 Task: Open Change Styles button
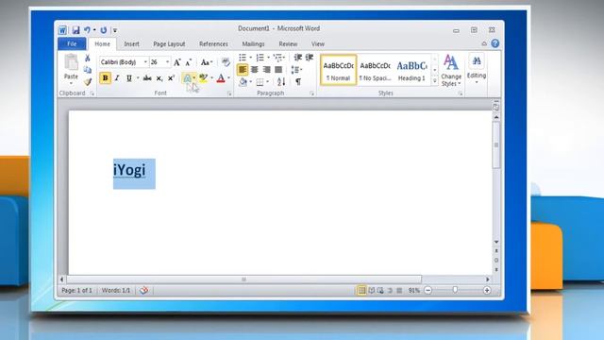click(x=451, y=70)
